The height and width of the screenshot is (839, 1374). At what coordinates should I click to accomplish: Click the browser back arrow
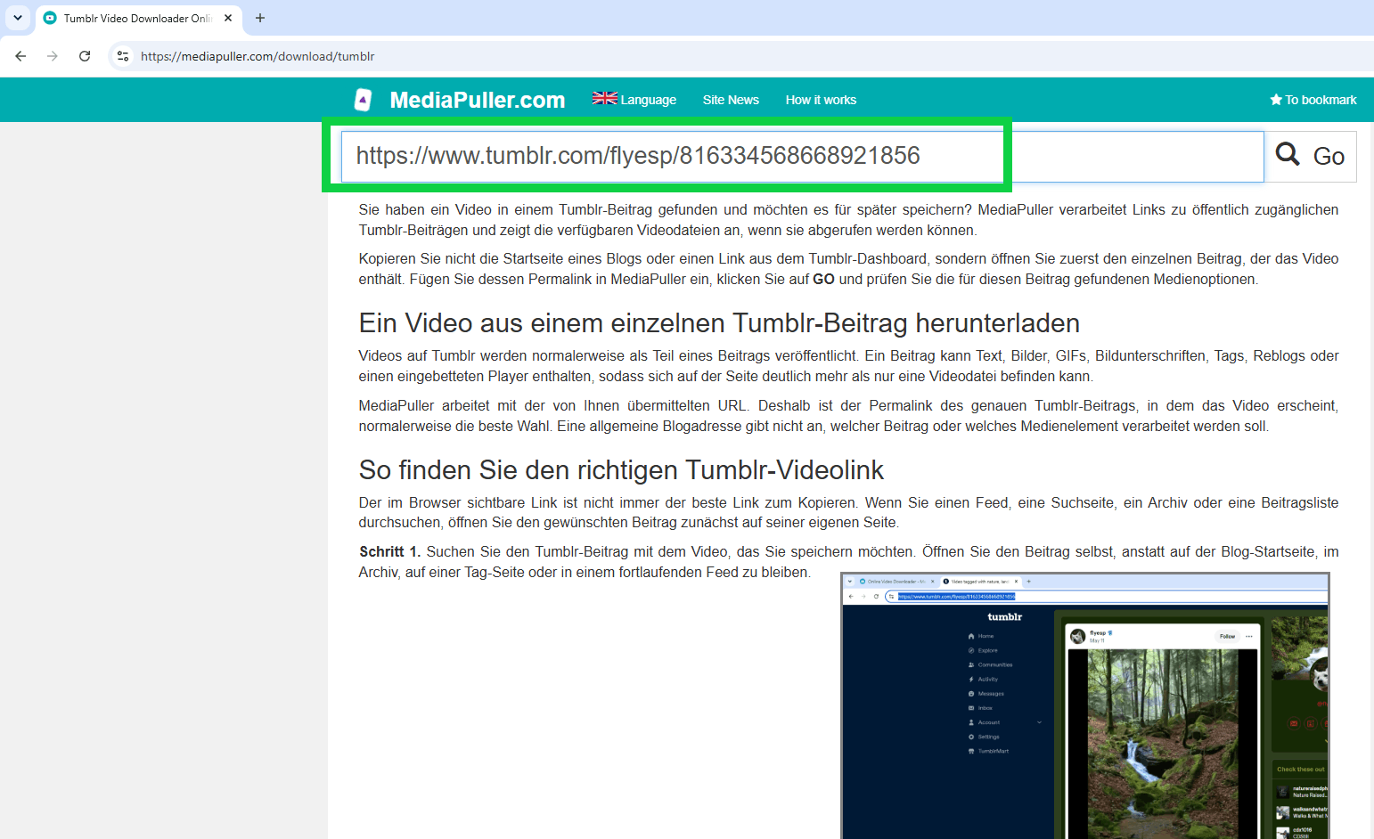coord(20,56)
